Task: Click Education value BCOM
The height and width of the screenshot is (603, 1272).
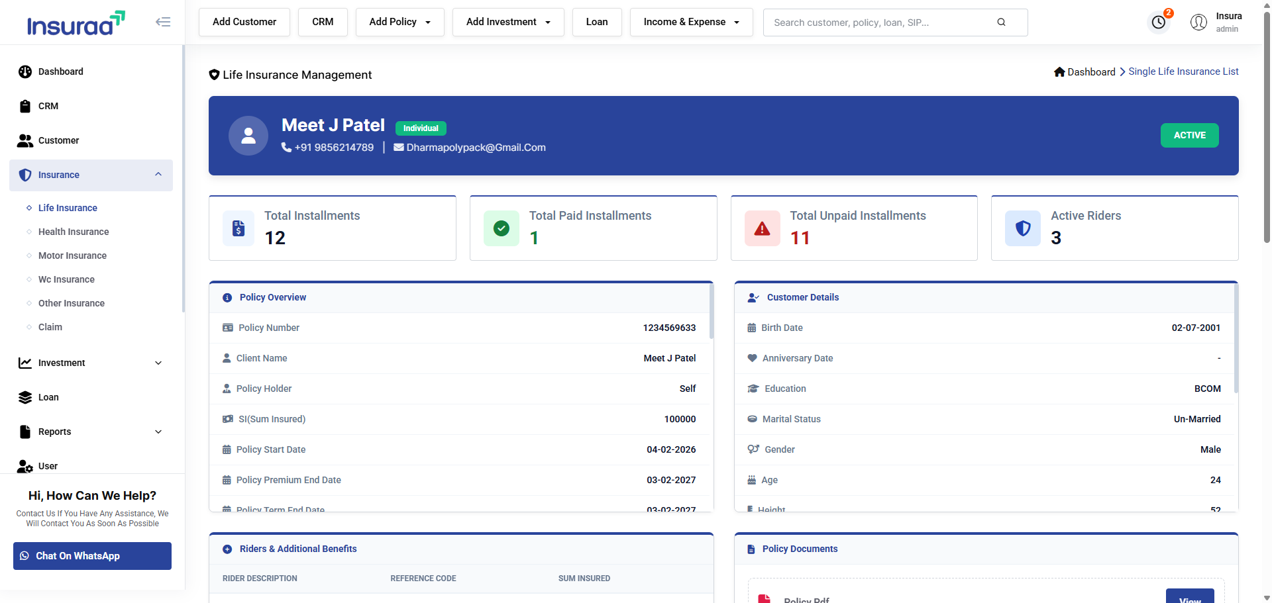Action: 1207,389
